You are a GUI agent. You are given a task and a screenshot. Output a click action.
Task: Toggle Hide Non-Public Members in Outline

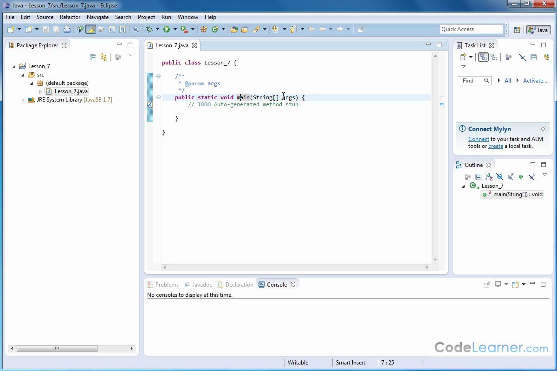(x=521, y=177)
